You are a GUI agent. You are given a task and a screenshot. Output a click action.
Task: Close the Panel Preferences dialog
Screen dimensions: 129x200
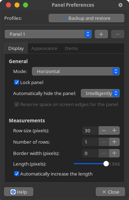pos(110,192)
